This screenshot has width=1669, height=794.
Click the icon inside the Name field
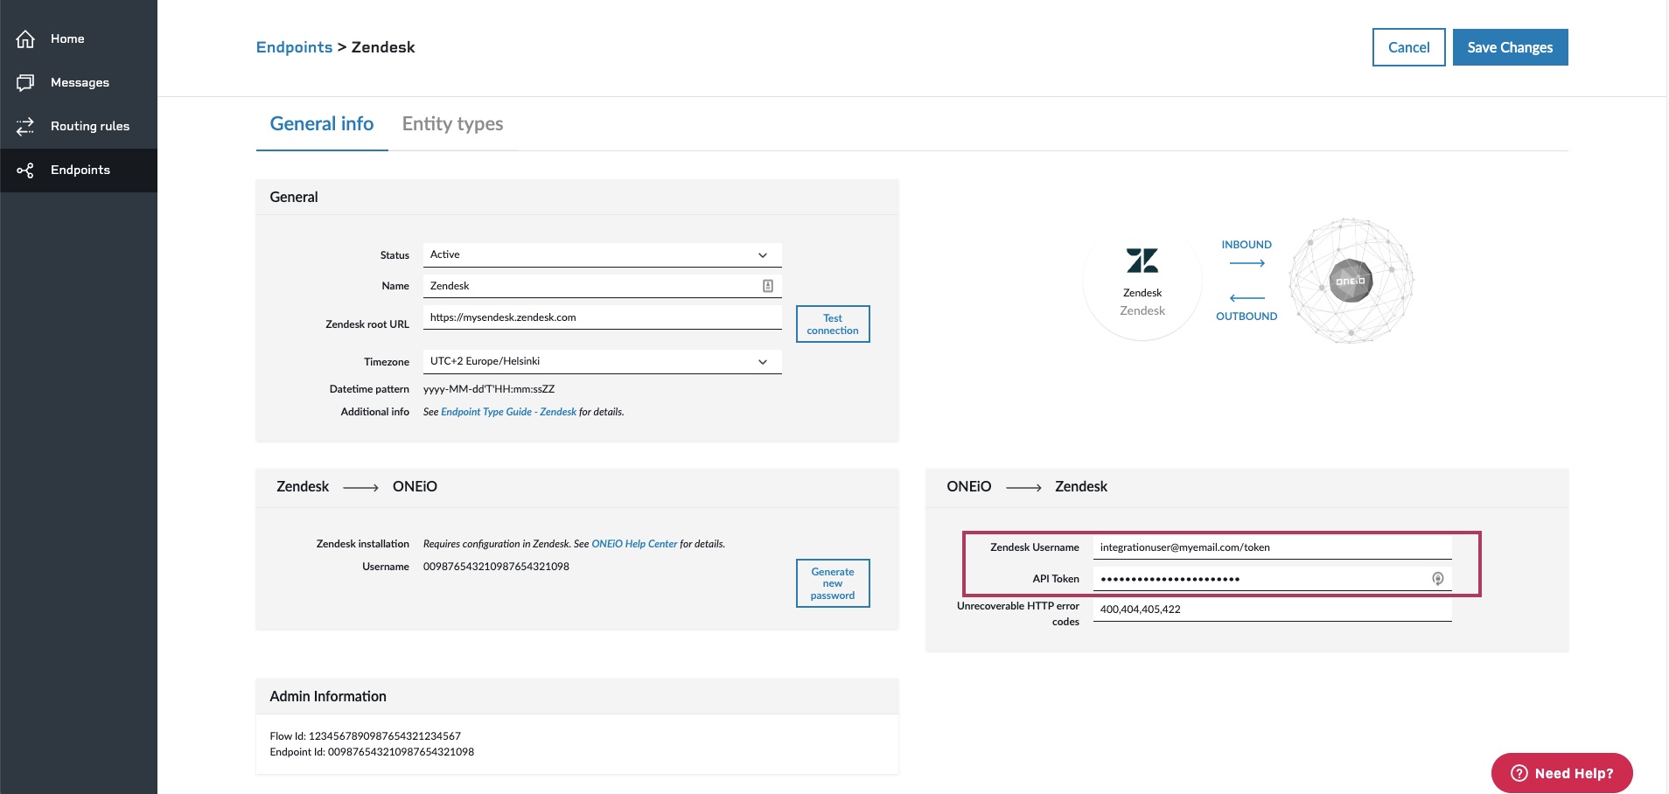point(768,286)
